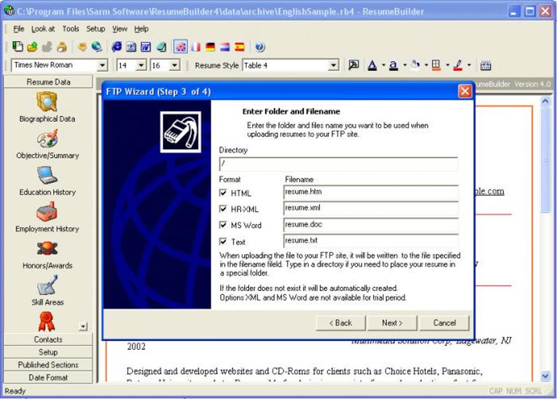Screen dimensions: 557x399
Task: Click the font color A icon
Action: pos(372,65)
